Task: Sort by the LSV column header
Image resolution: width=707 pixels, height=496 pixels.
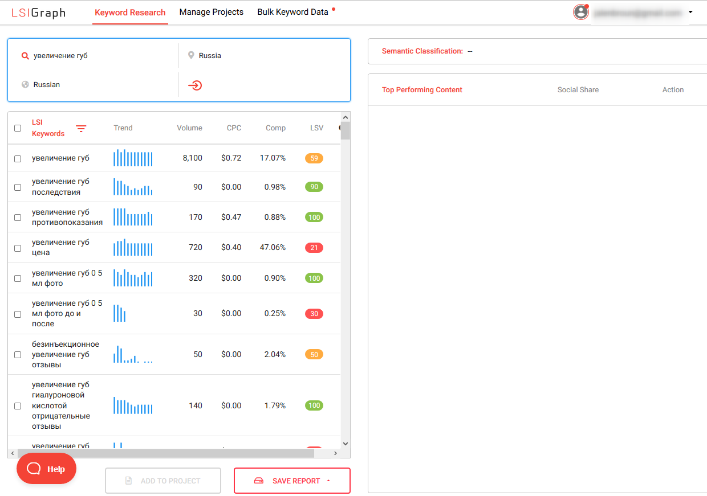Action: coord(316,128)
